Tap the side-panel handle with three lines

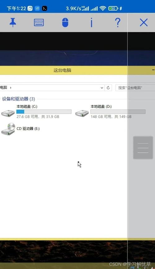pos(143,148)
